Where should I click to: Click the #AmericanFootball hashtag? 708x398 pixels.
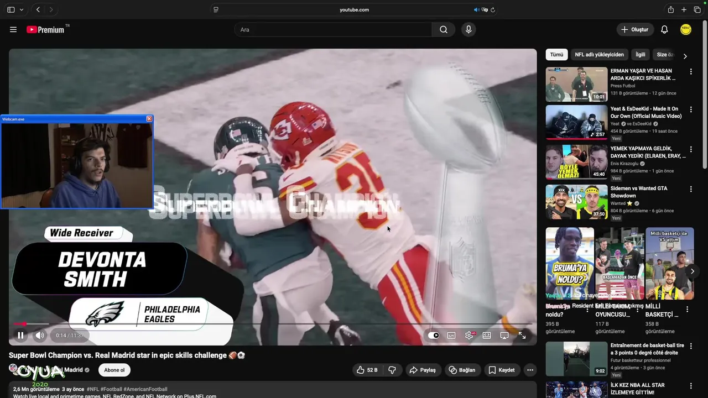(x=145, y=389)
